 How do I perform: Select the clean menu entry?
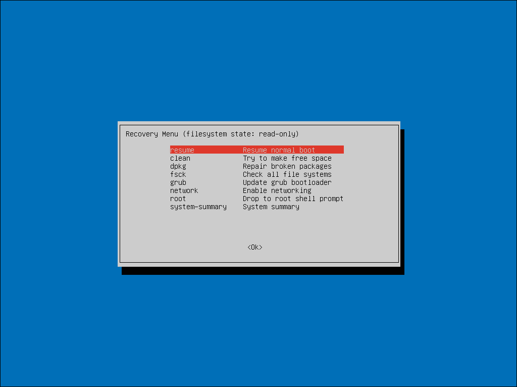180,158
